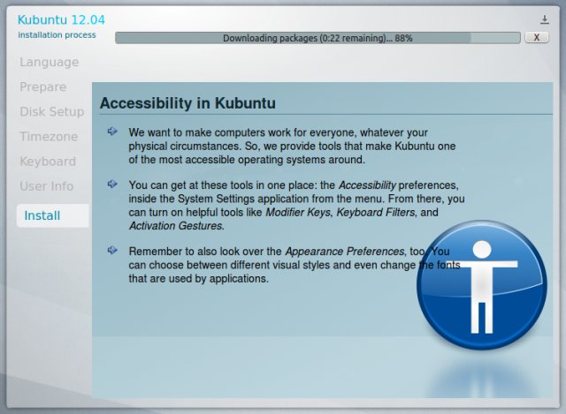566x414 pixels.
Task: Open the User Info step
Action: click(47, 186)
